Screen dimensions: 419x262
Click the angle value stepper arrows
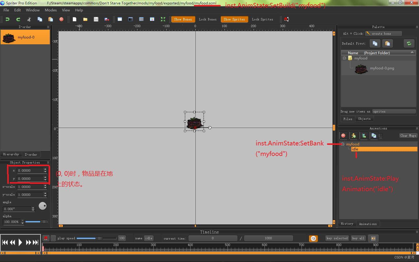point(33,209)
